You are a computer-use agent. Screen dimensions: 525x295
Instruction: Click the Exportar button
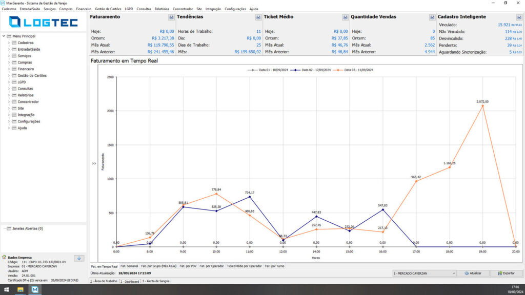[506, 273]
